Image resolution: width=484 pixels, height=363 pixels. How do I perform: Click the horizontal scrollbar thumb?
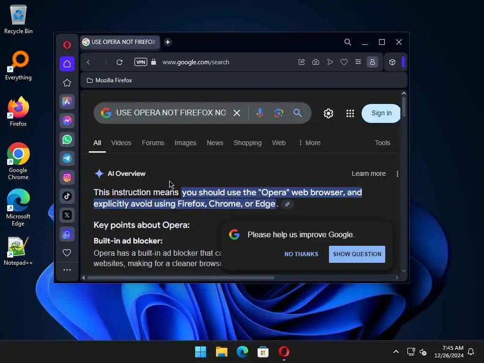[x=181, y=277]
